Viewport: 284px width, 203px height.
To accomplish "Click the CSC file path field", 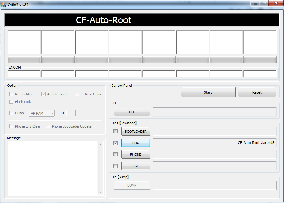I will [x=215, y=166].
